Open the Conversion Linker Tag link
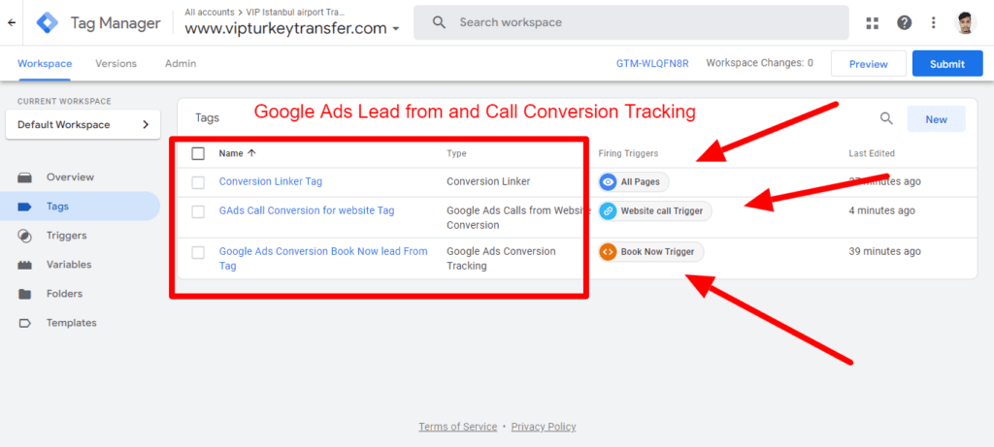Viewport: 994px width, 447px height. coord(271,181)
